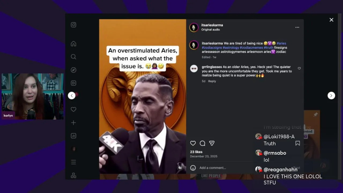Go to Home feed icon in sidebar

pos(73,44)
